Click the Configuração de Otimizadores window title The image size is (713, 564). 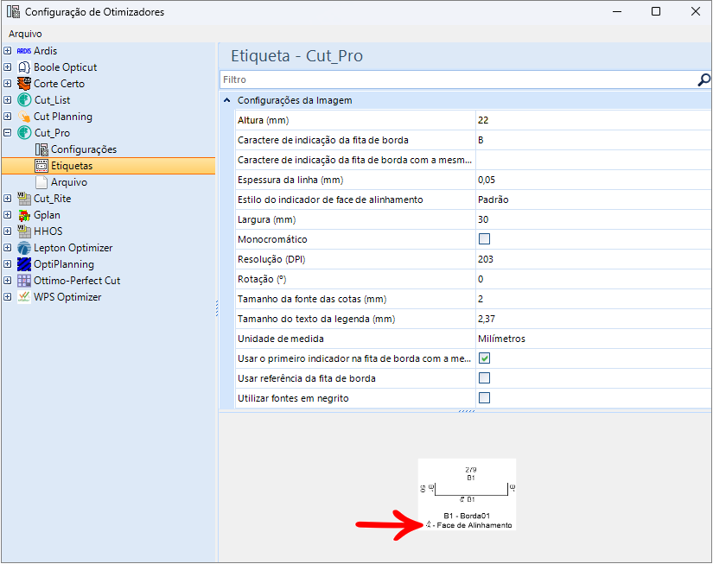94,12
